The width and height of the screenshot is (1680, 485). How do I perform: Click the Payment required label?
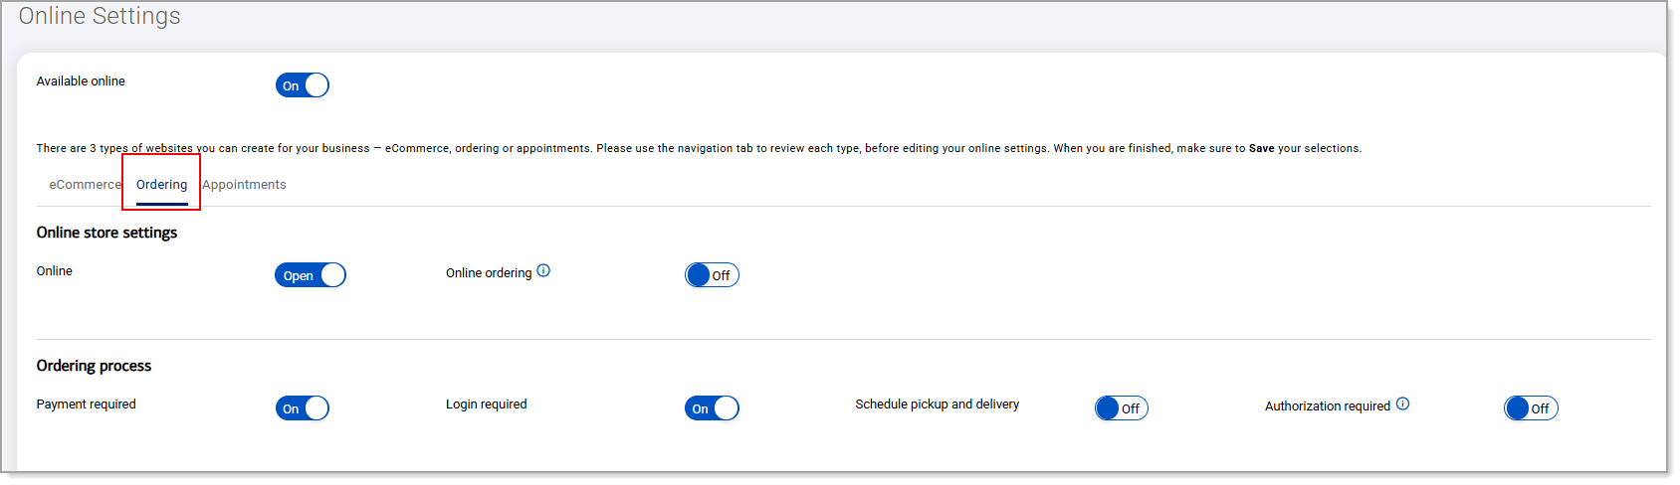[x=87, y=404]
